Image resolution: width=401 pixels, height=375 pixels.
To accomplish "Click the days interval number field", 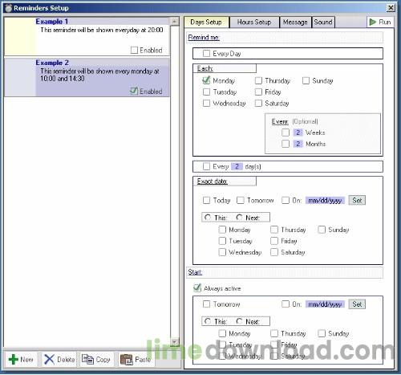I will (237, 166).
